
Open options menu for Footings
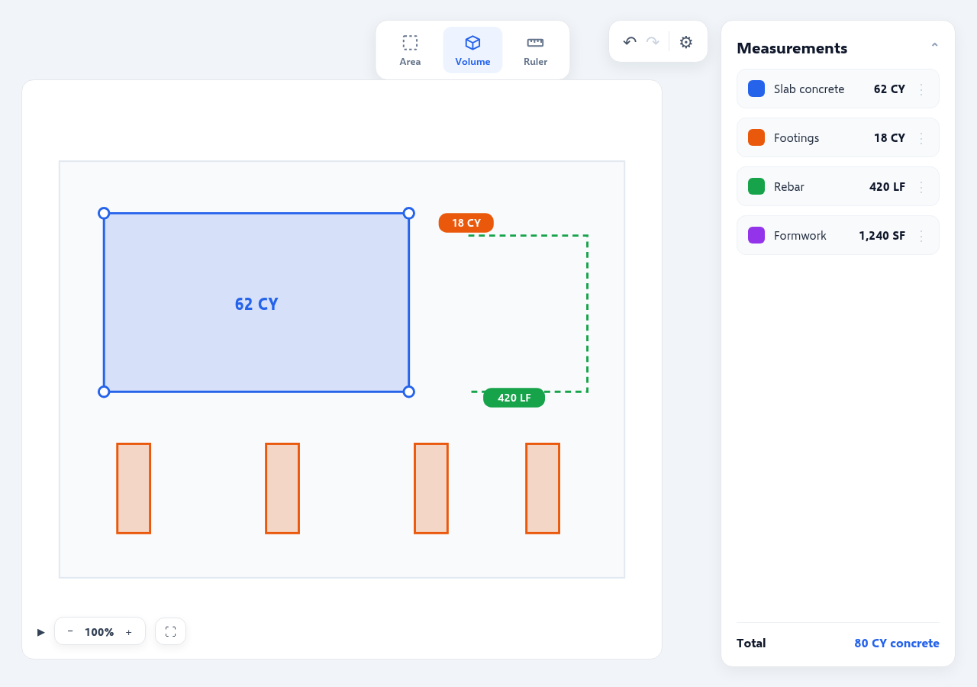[x=921, y=138]
